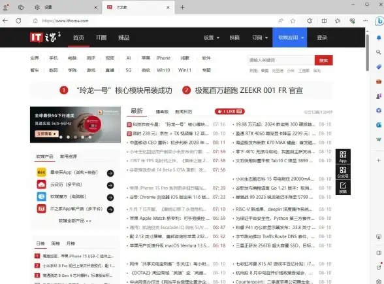
Task: Open IT圈 in the site navigation
Action: [x=101, y=37]
